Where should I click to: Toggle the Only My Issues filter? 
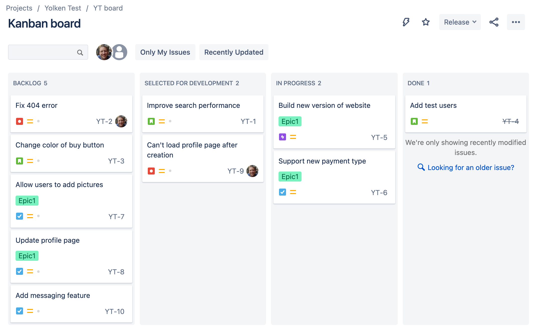[165, 52]
